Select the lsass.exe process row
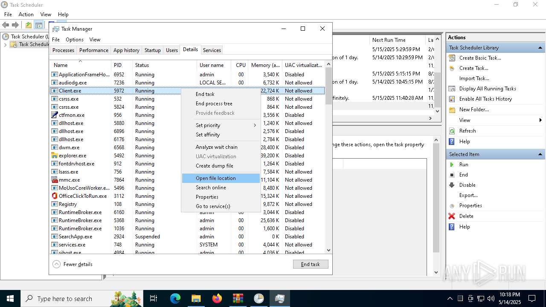This screenshot has height=307, width=546. 187,172
